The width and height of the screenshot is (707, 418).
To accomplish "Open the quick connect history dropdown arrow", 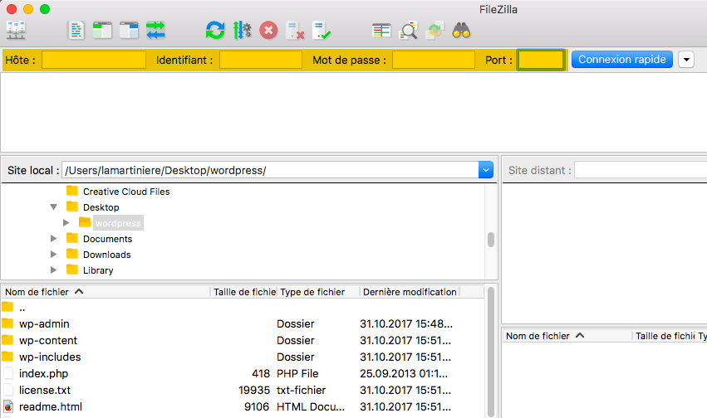I will coord(685,60).
